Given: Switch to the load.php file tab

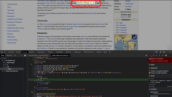Looking at the screenshot, I should (38, 56).
